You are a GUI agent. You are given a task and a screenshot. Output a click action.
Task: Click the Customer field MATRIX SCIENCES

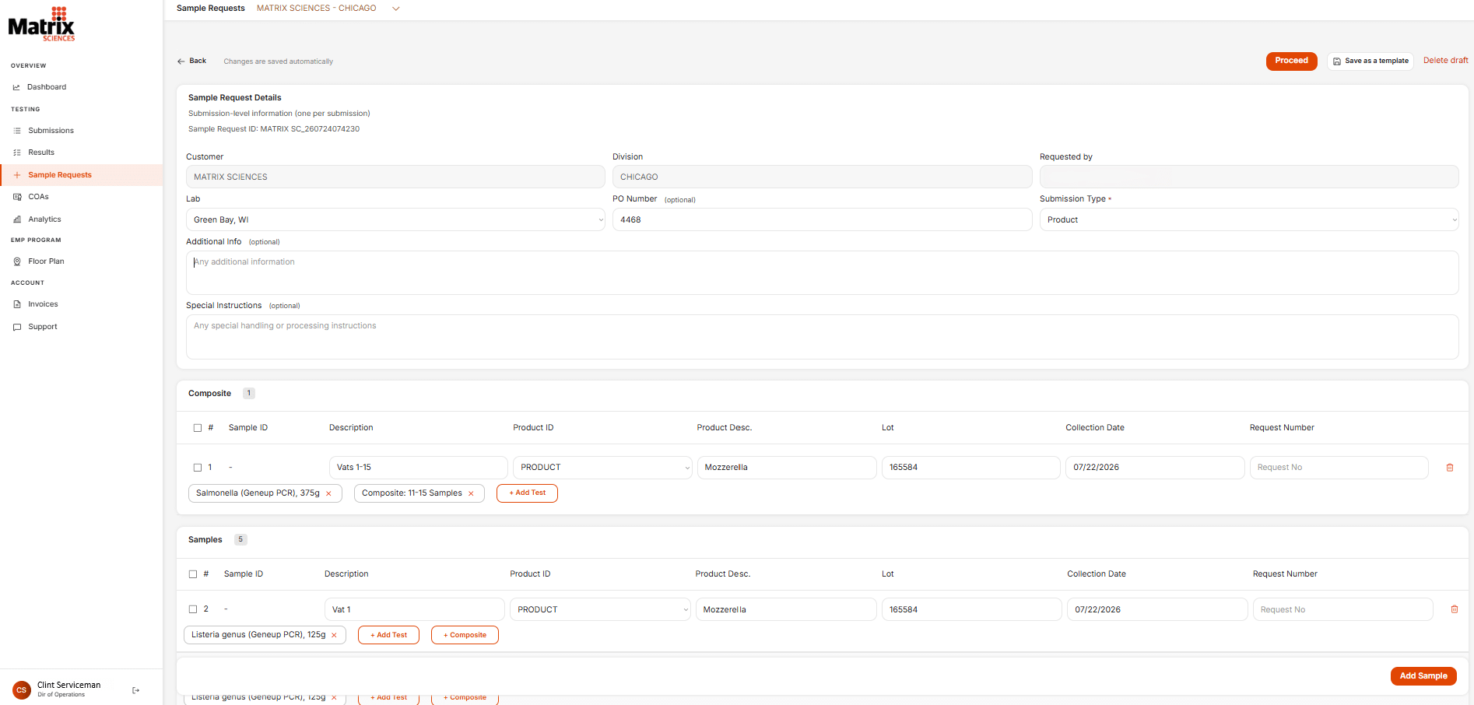coord(395,177)
